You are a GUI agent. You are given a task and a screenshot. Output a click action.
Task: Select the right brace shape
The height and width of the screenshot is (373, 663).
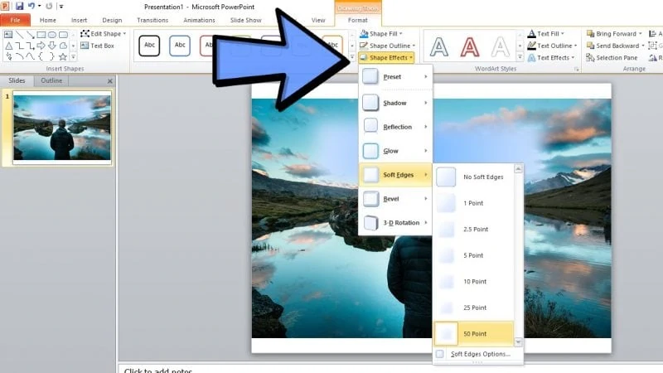pyautogui.click(x=52, y=56)
